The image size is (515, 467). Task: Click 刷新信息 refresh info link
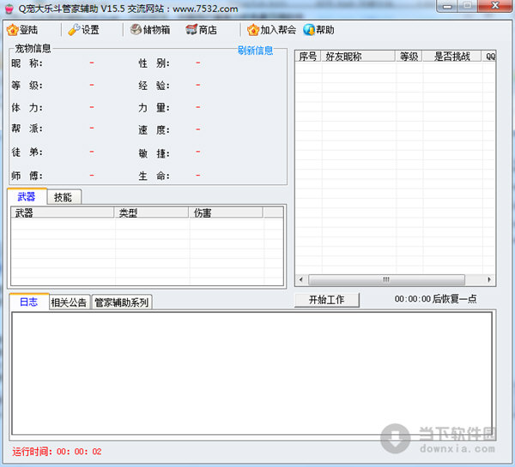pyautogui.click(x=255, y=51)
